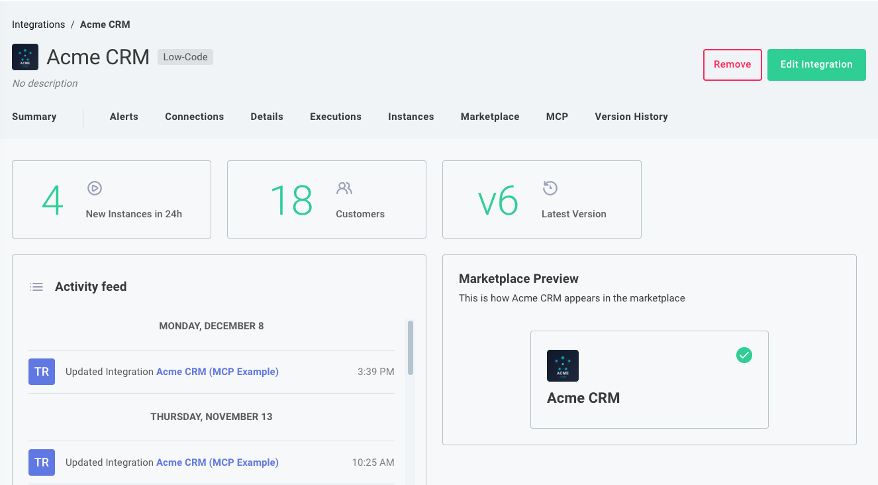
Task: Click the TR avatar on the November 13 entry
Action: pos(41,462)
